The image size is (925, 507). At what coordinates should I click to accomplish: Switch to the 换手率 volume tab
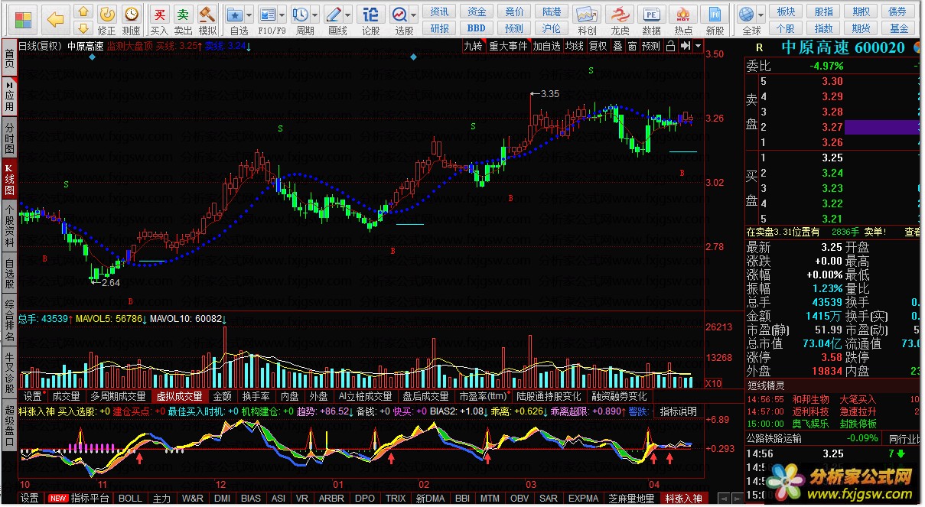pos(256,396)
